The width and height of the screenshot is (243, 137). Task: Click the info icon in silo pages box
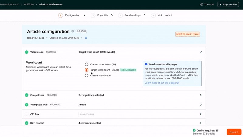(146, 64)
